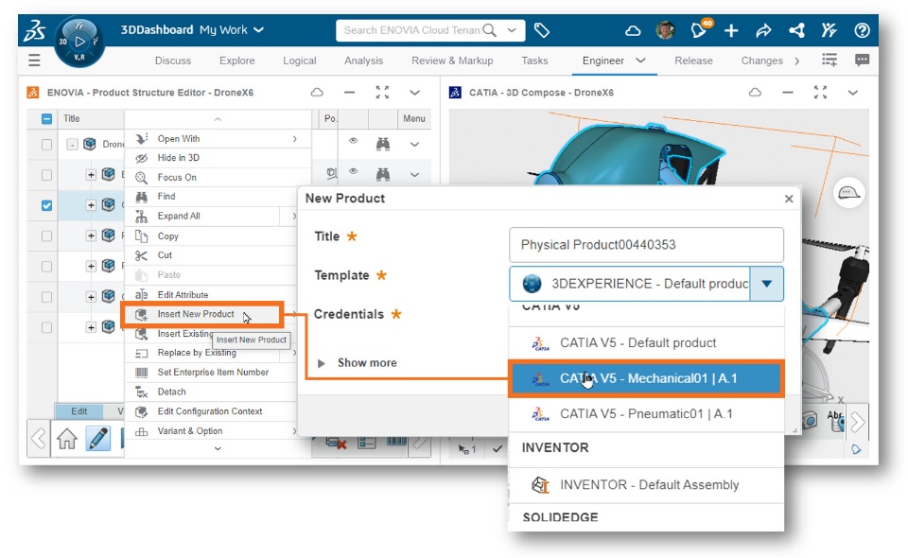This screenshot has height=558, width=908.
Task: Click the share arrow icon
Action: click(x=764, y=30)
